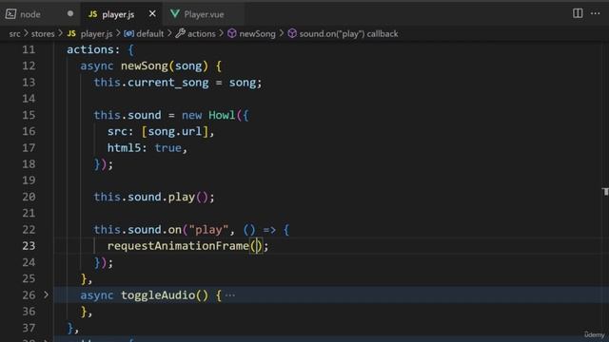Select actions in the breadcrumb
The width and height of the screenshot is (609, 342).
coord(201,34)
